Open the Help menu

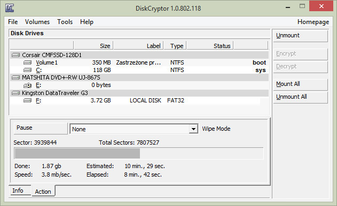tap(87, 22)
